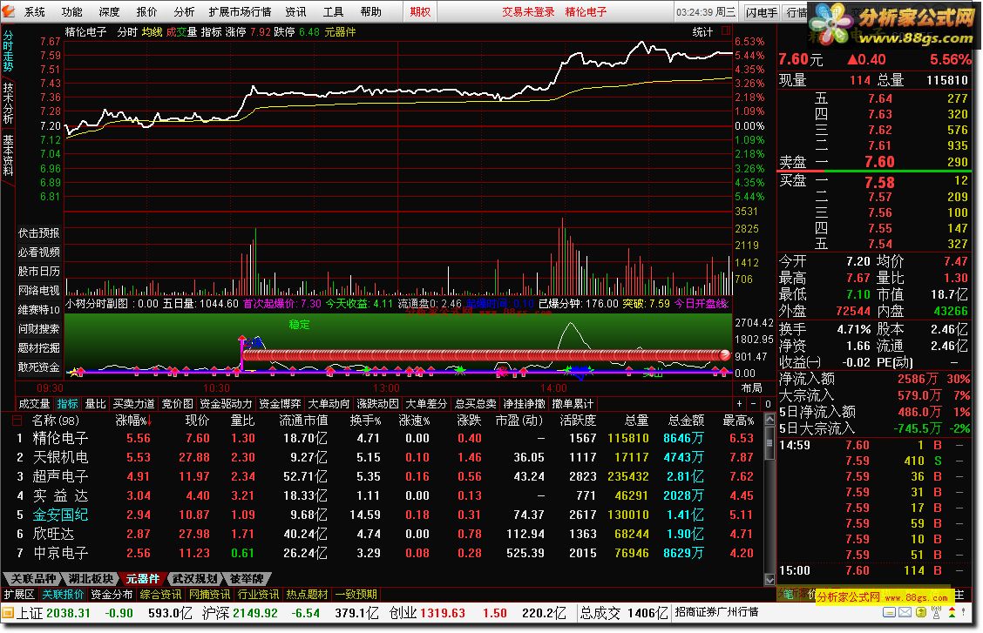Open the 分析 menu
983x633 pixels.
tap(184, 12)
